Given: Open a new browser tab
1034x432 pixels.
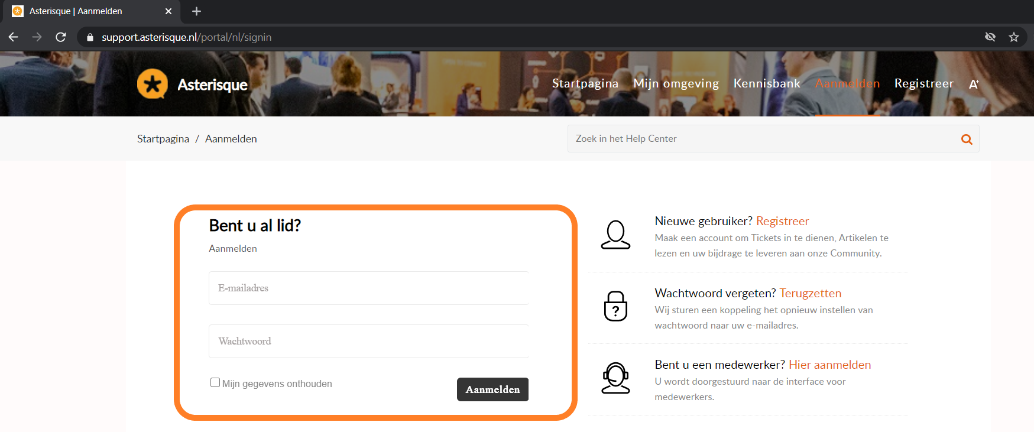Looking at the screenshot, I should coord(197,11).
